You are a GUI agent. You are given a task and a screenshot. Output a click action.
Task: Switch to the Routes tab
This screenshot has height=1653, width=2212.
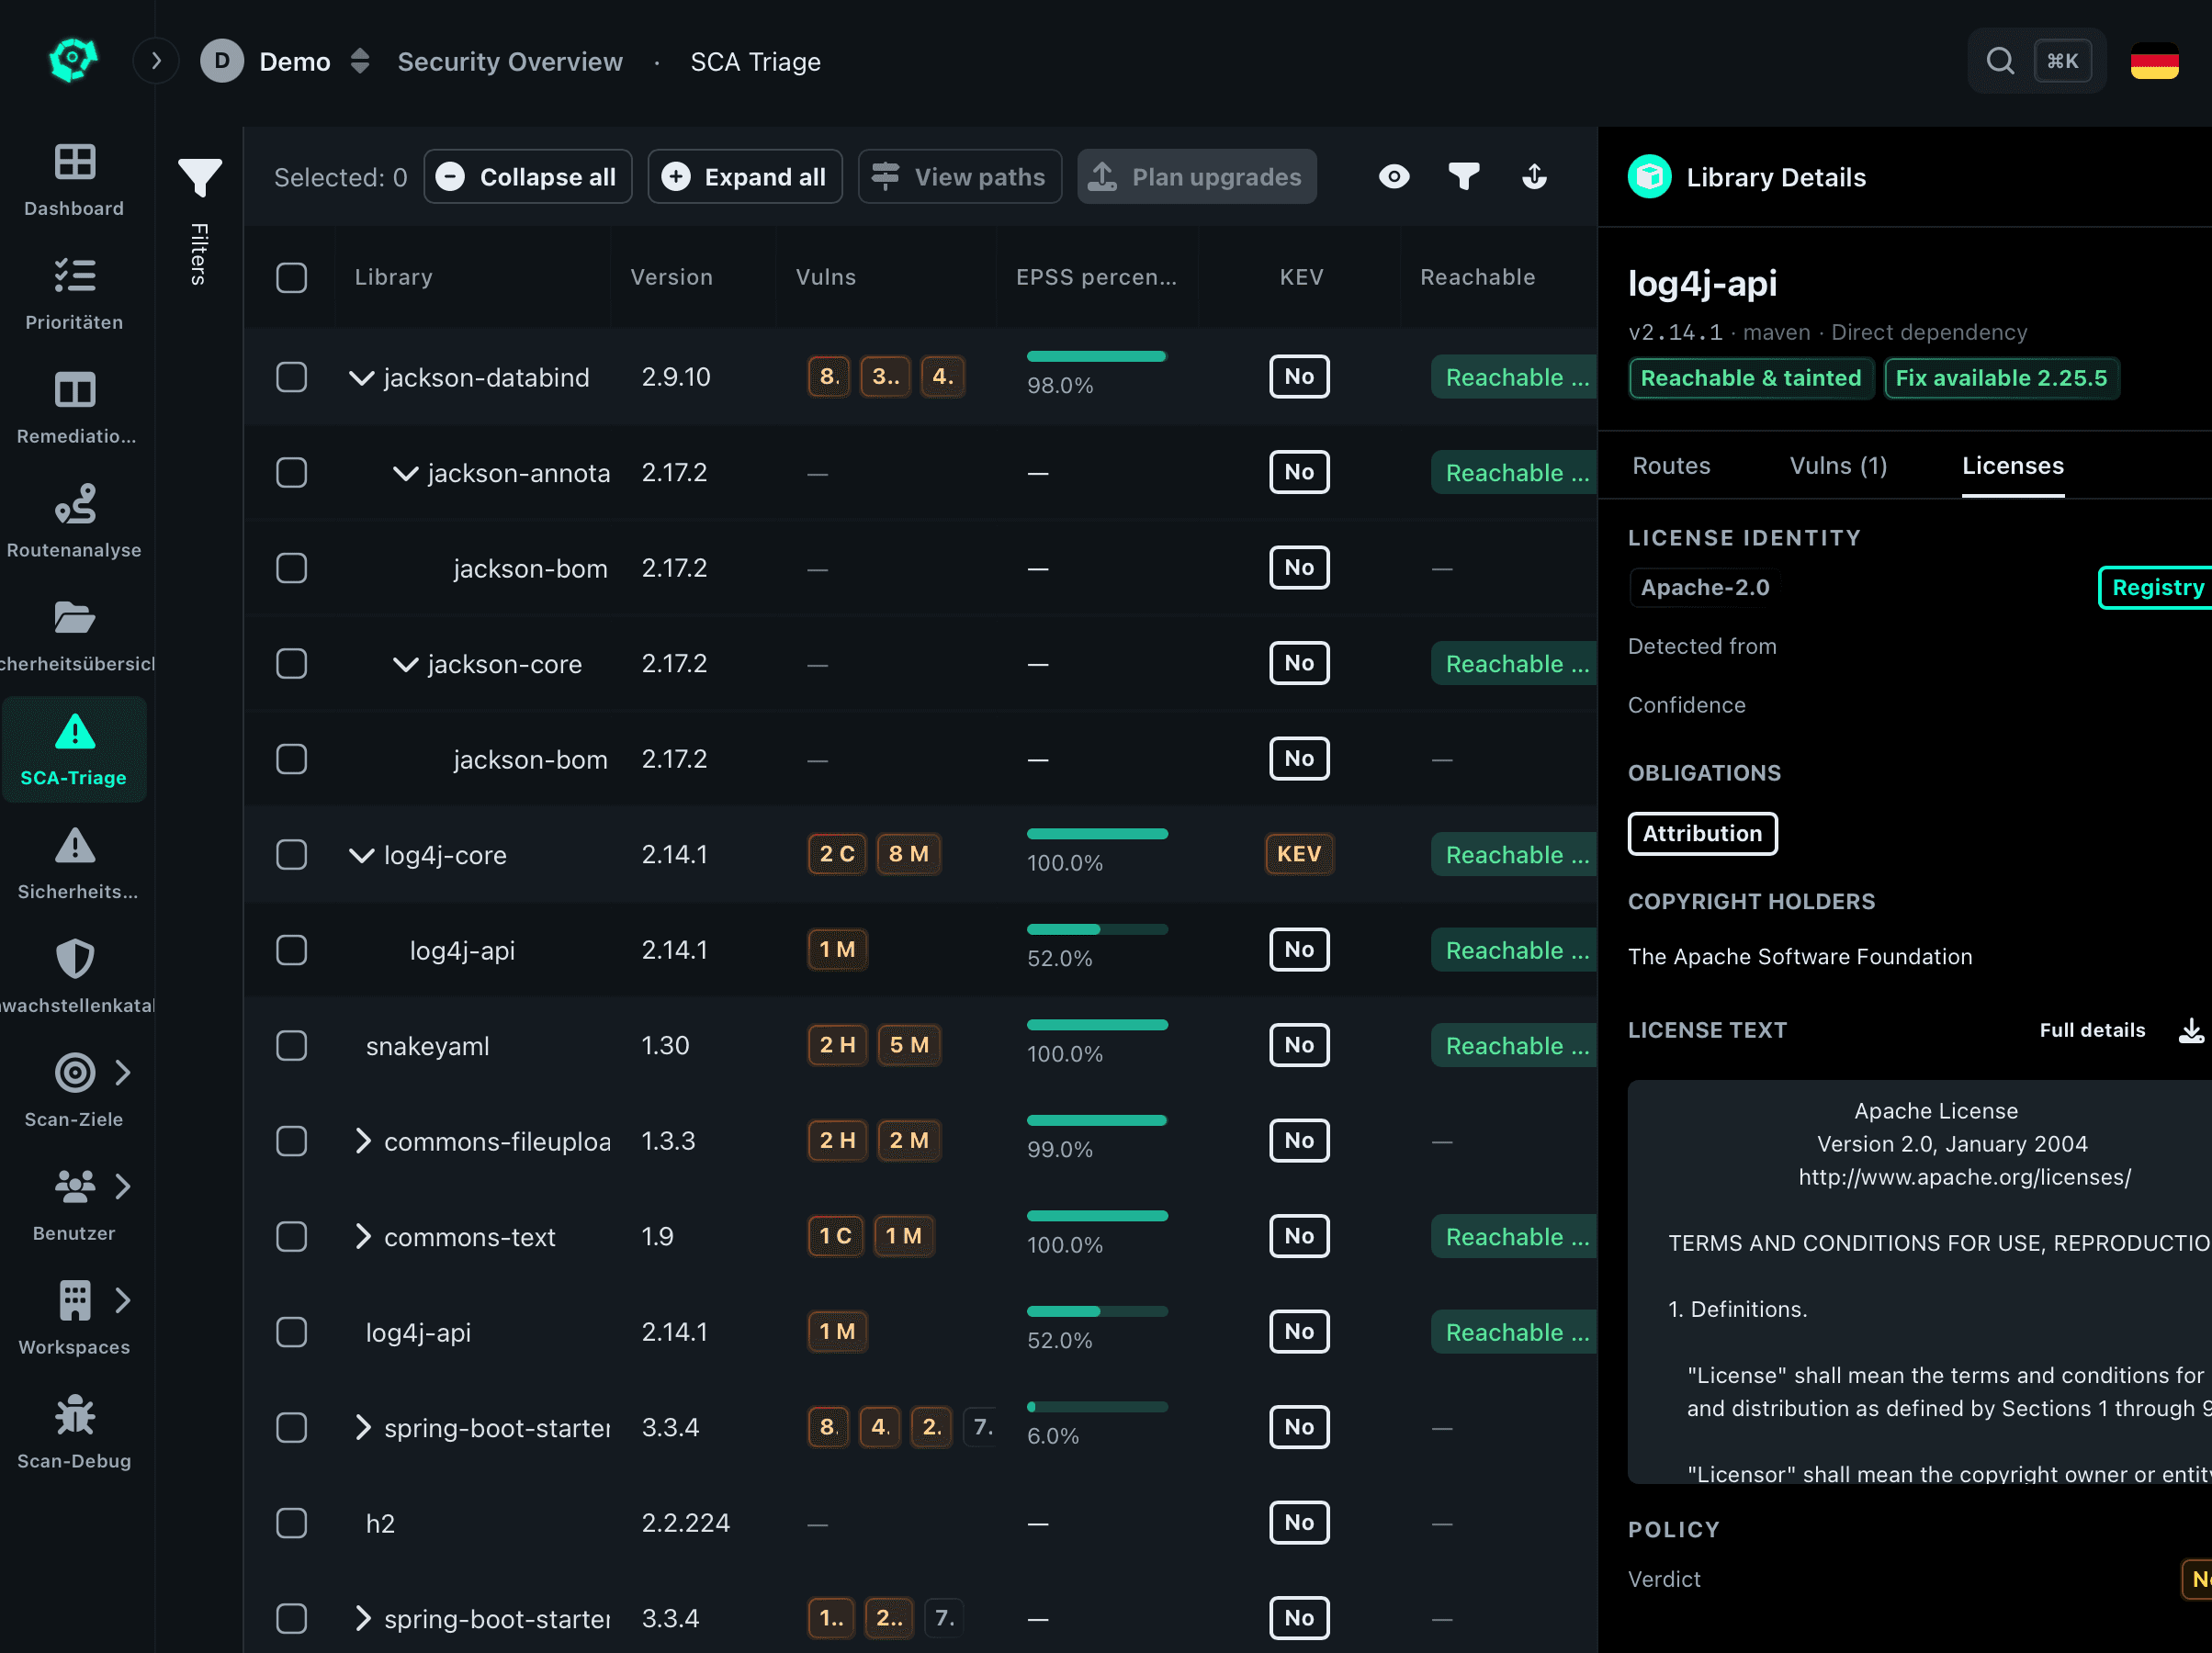tap(1671, 466)
